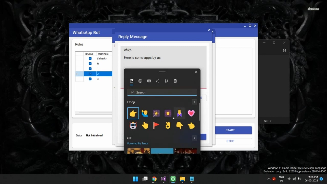
Task: Open the Wi-Fi network tray icon
Action: pos(289,179)
